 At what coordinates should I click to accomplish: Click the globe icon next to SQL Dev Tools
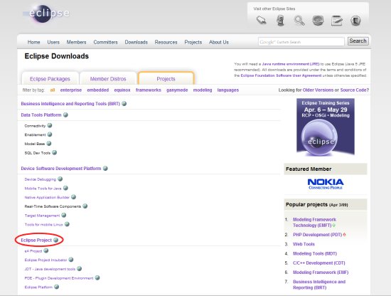[x=54, y=152]
